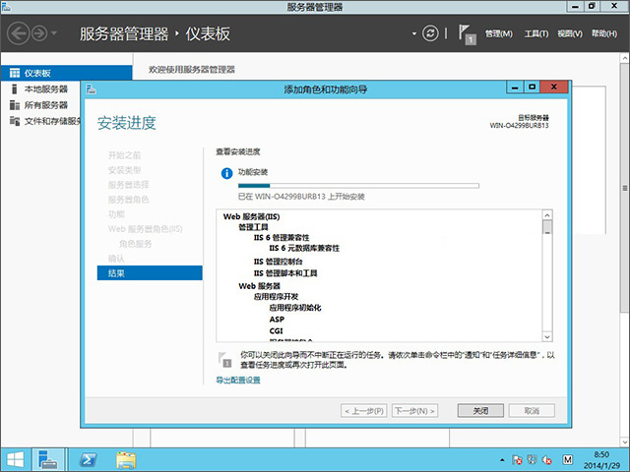Image resolution: width=630 pixels, height=472 pixels.
Task: Maximize the 添加角色和功能向导 window
Action: tap(532, 88)
